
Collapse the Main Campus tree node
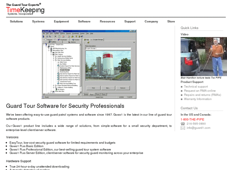(51, 54)
